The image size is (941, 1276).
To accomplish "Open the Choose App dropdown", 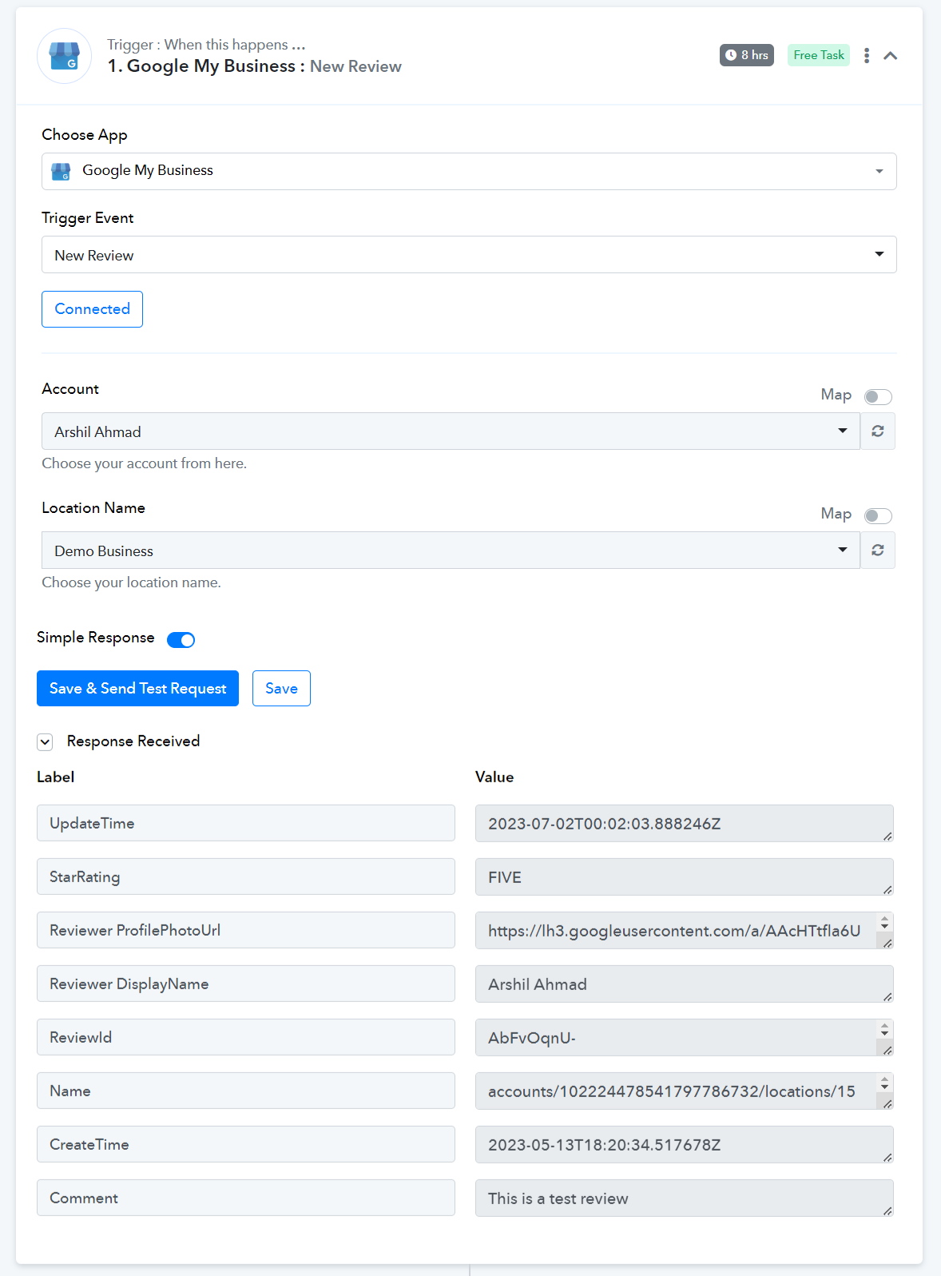I will coord(469,171).
